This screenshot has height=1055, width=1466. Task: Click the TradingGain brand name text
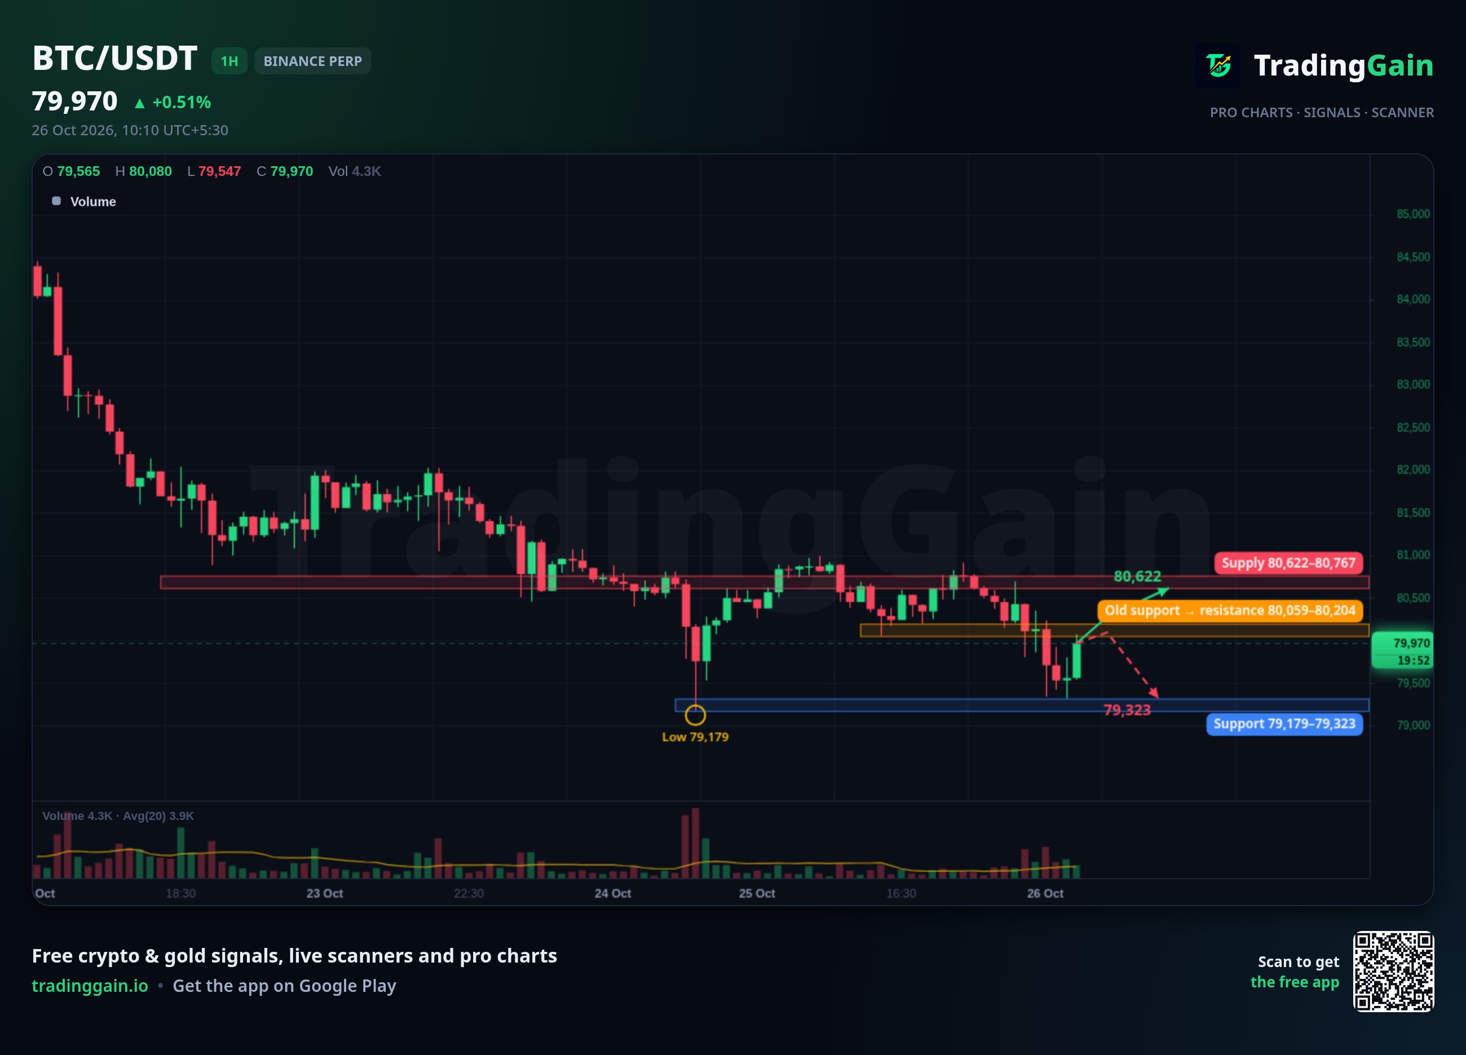[1344, 65]
